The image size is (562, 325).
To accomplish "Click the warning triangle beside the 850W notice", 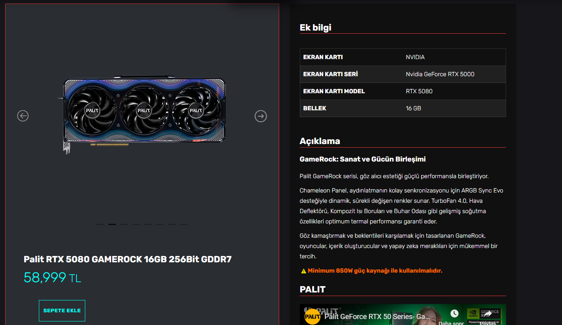I will pos(303,271).
